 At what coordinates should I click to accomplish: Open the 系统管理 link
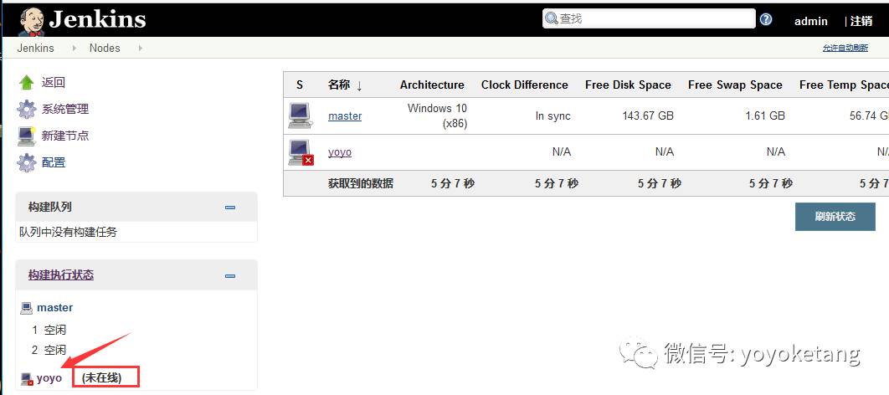tap(65, 109)
